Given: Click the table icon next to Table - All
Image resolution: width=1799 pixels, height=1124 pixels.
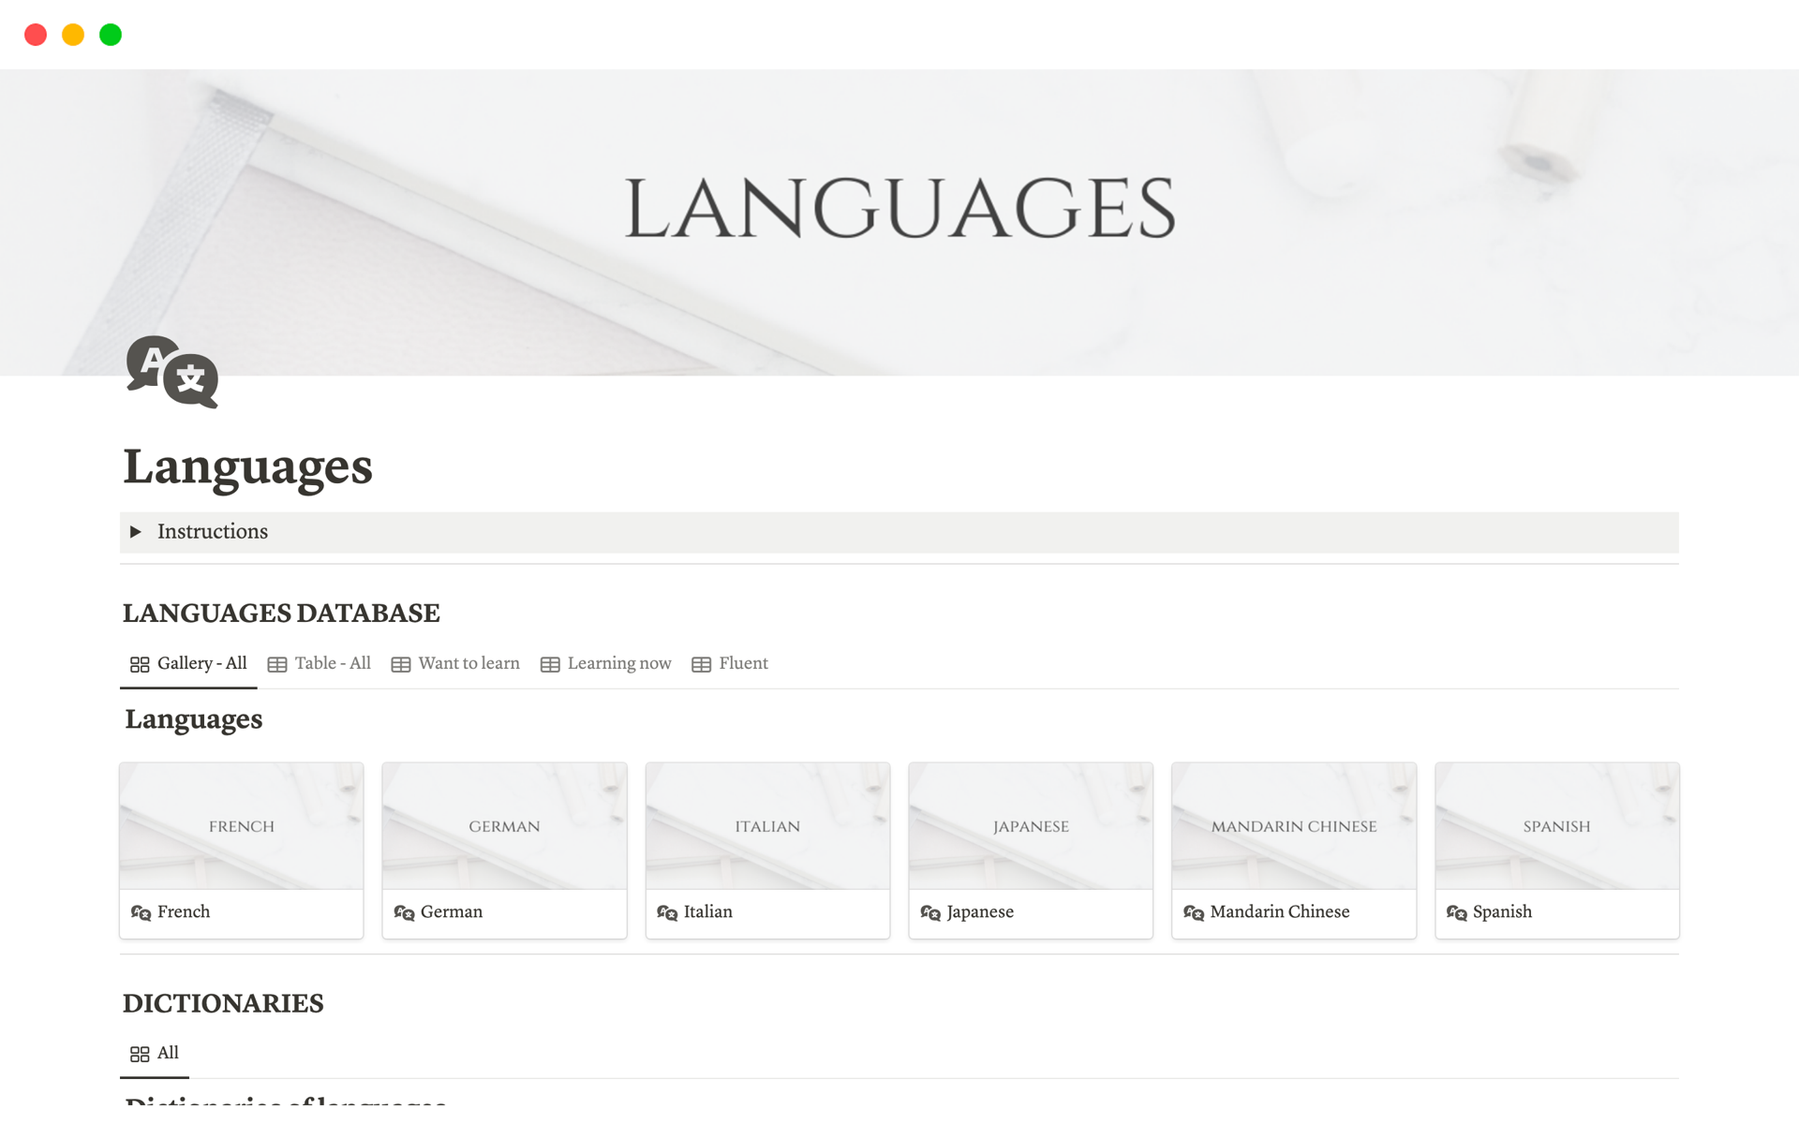Looking at the screenshot, I should (277, 663).
